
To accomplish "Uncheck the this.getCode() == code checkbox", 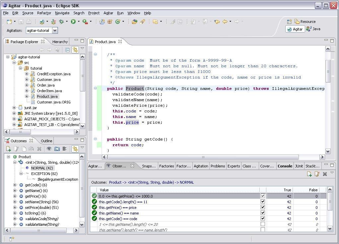I will 263,218.
